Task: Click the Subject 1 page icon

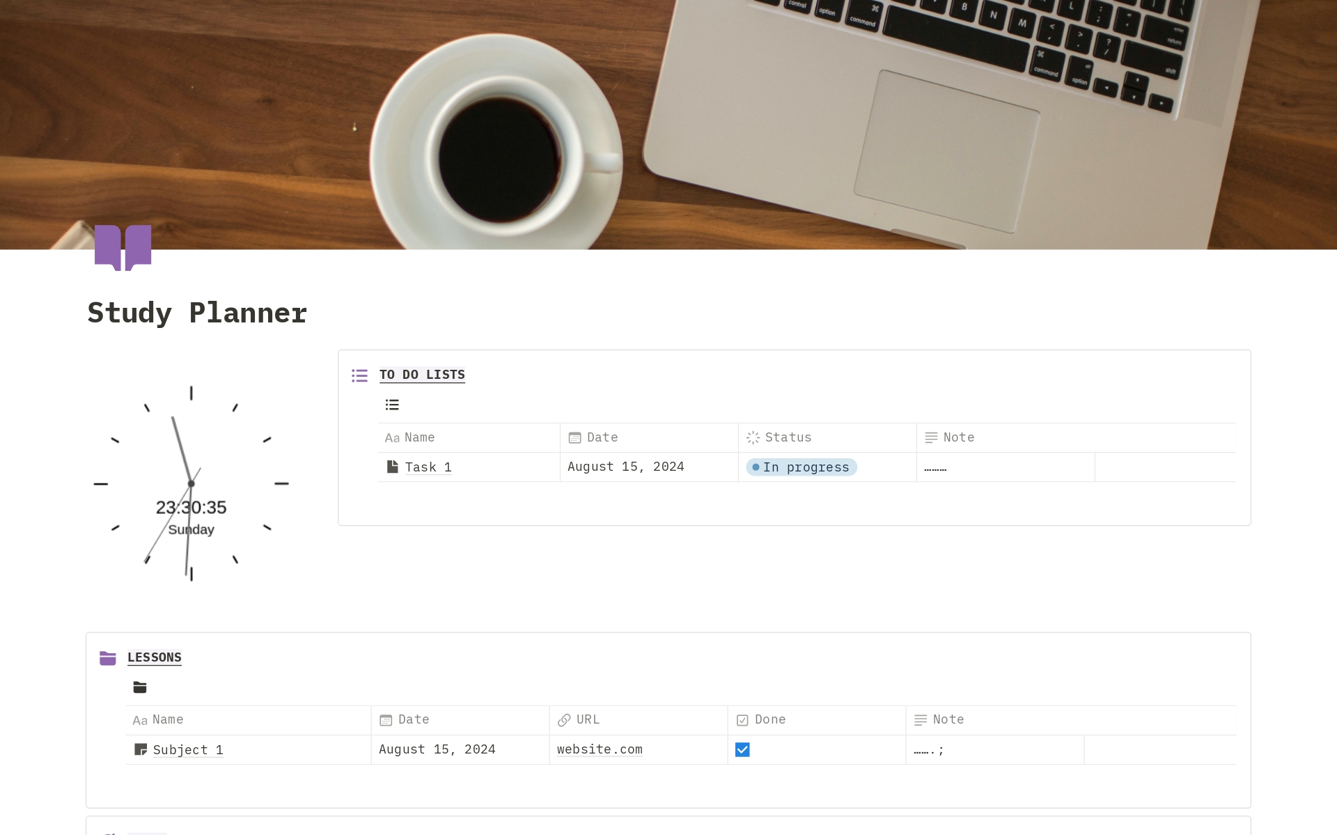Action: pyautogui.click(x=141, y=749)
